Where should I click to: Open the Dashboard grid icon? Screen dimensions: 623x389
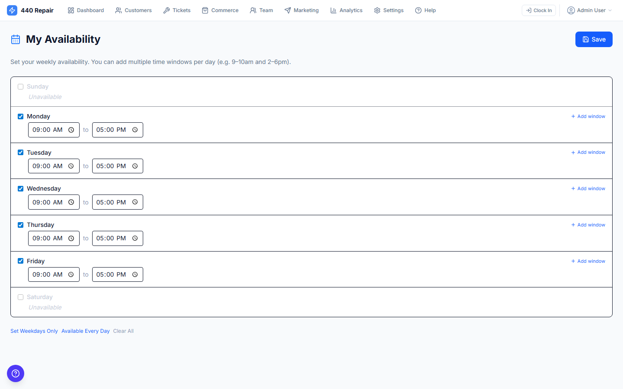click(71, 10)
